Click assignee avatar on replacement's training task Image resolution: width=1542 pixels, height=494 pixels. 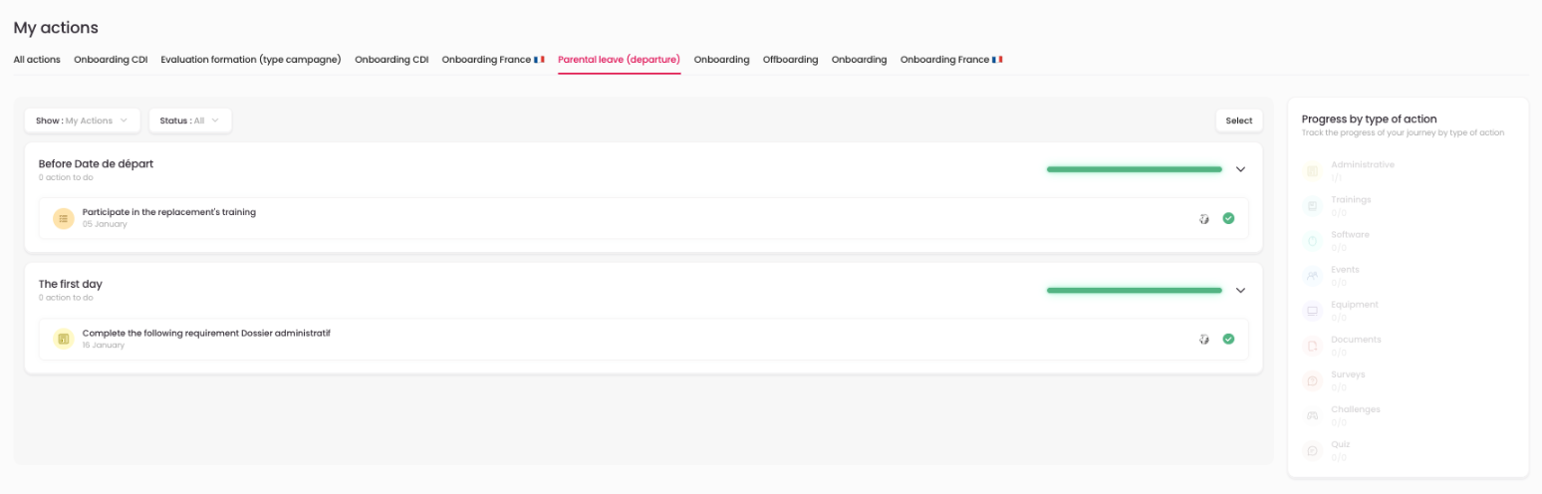[x=1204, y=218]
